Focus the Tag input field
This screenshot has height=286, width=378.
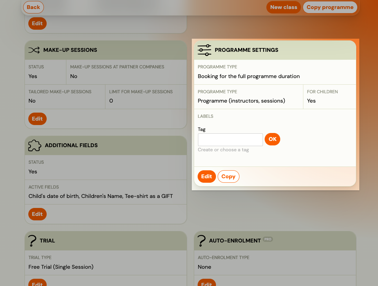[x=230, y=140]
